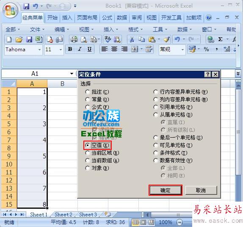Image resolution: width=243 pixels, height=227 pixels.
Task: Expand the 全部 menu dropdown
Action: 13,29
